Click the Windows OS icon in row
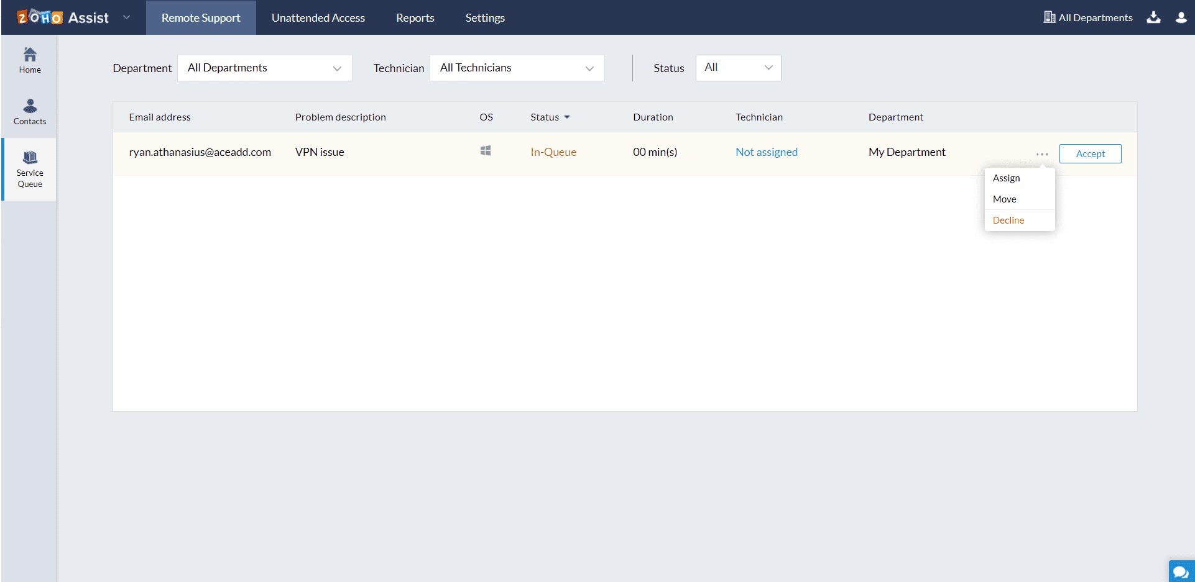The width and height of the screenshot is (1195, 582). [x=486, y=151]
